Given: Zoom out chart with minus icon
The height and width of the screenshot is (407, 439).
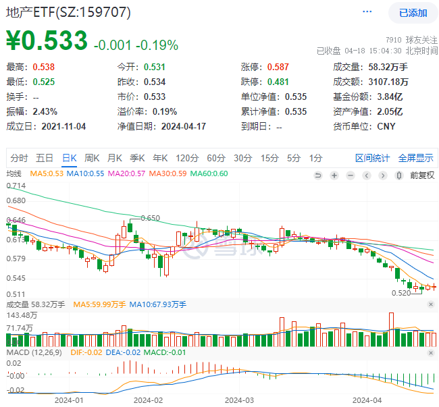Looking at the screenshot, I should 351,175.
